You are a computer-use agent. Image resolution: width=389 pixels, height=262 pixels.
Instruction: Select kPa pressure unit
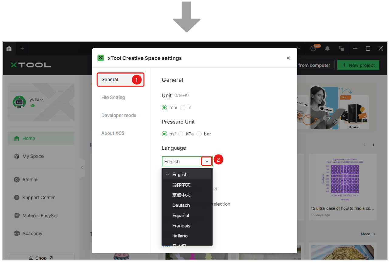pos(181,134)
